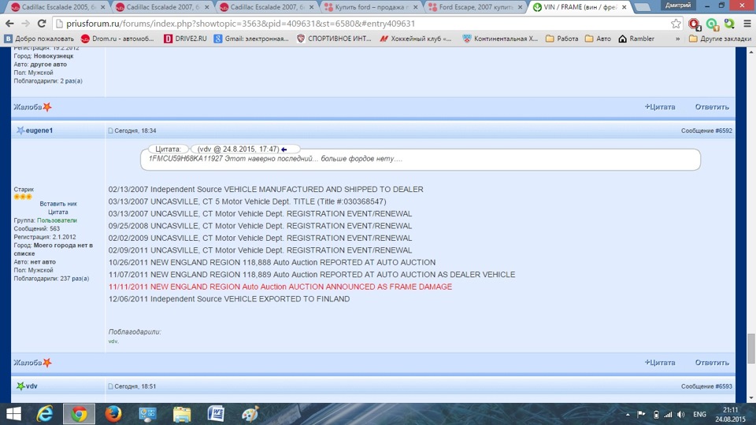756x425 pixels.
Task: Open File Explorer from the taskbar
Action: tap(182, 414)
